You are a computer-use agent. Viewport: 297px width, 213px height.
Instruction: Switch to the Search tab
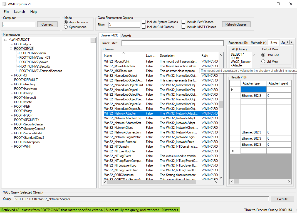pos(126,36)
